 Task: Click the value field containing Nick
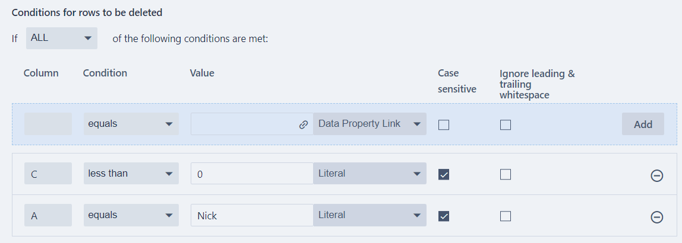tap(252, 216)
